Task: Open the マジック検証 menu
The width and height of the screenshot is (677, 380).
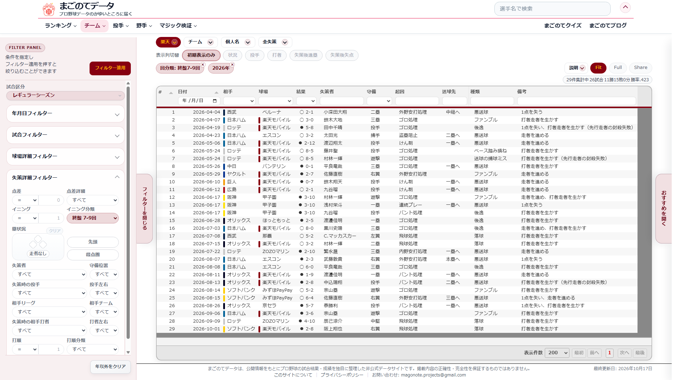Action: pos(178,26)
